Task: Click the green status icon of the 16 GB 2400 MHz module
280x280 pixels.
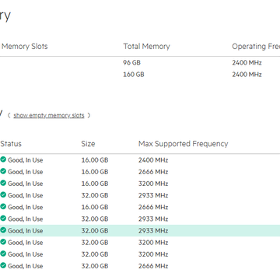Action: (x=3, y=159)
